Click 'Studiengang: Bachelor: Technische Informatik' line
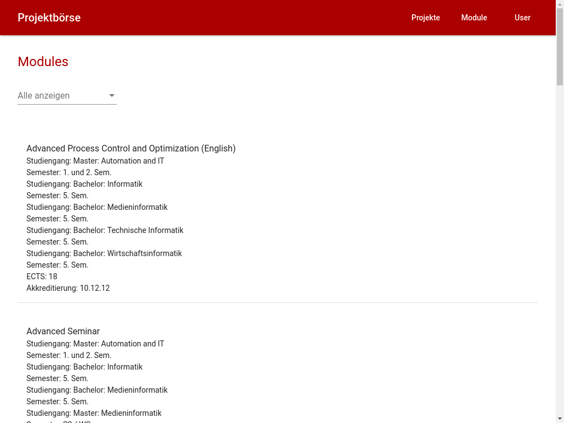The image size is (564, 423). [105, 230]
